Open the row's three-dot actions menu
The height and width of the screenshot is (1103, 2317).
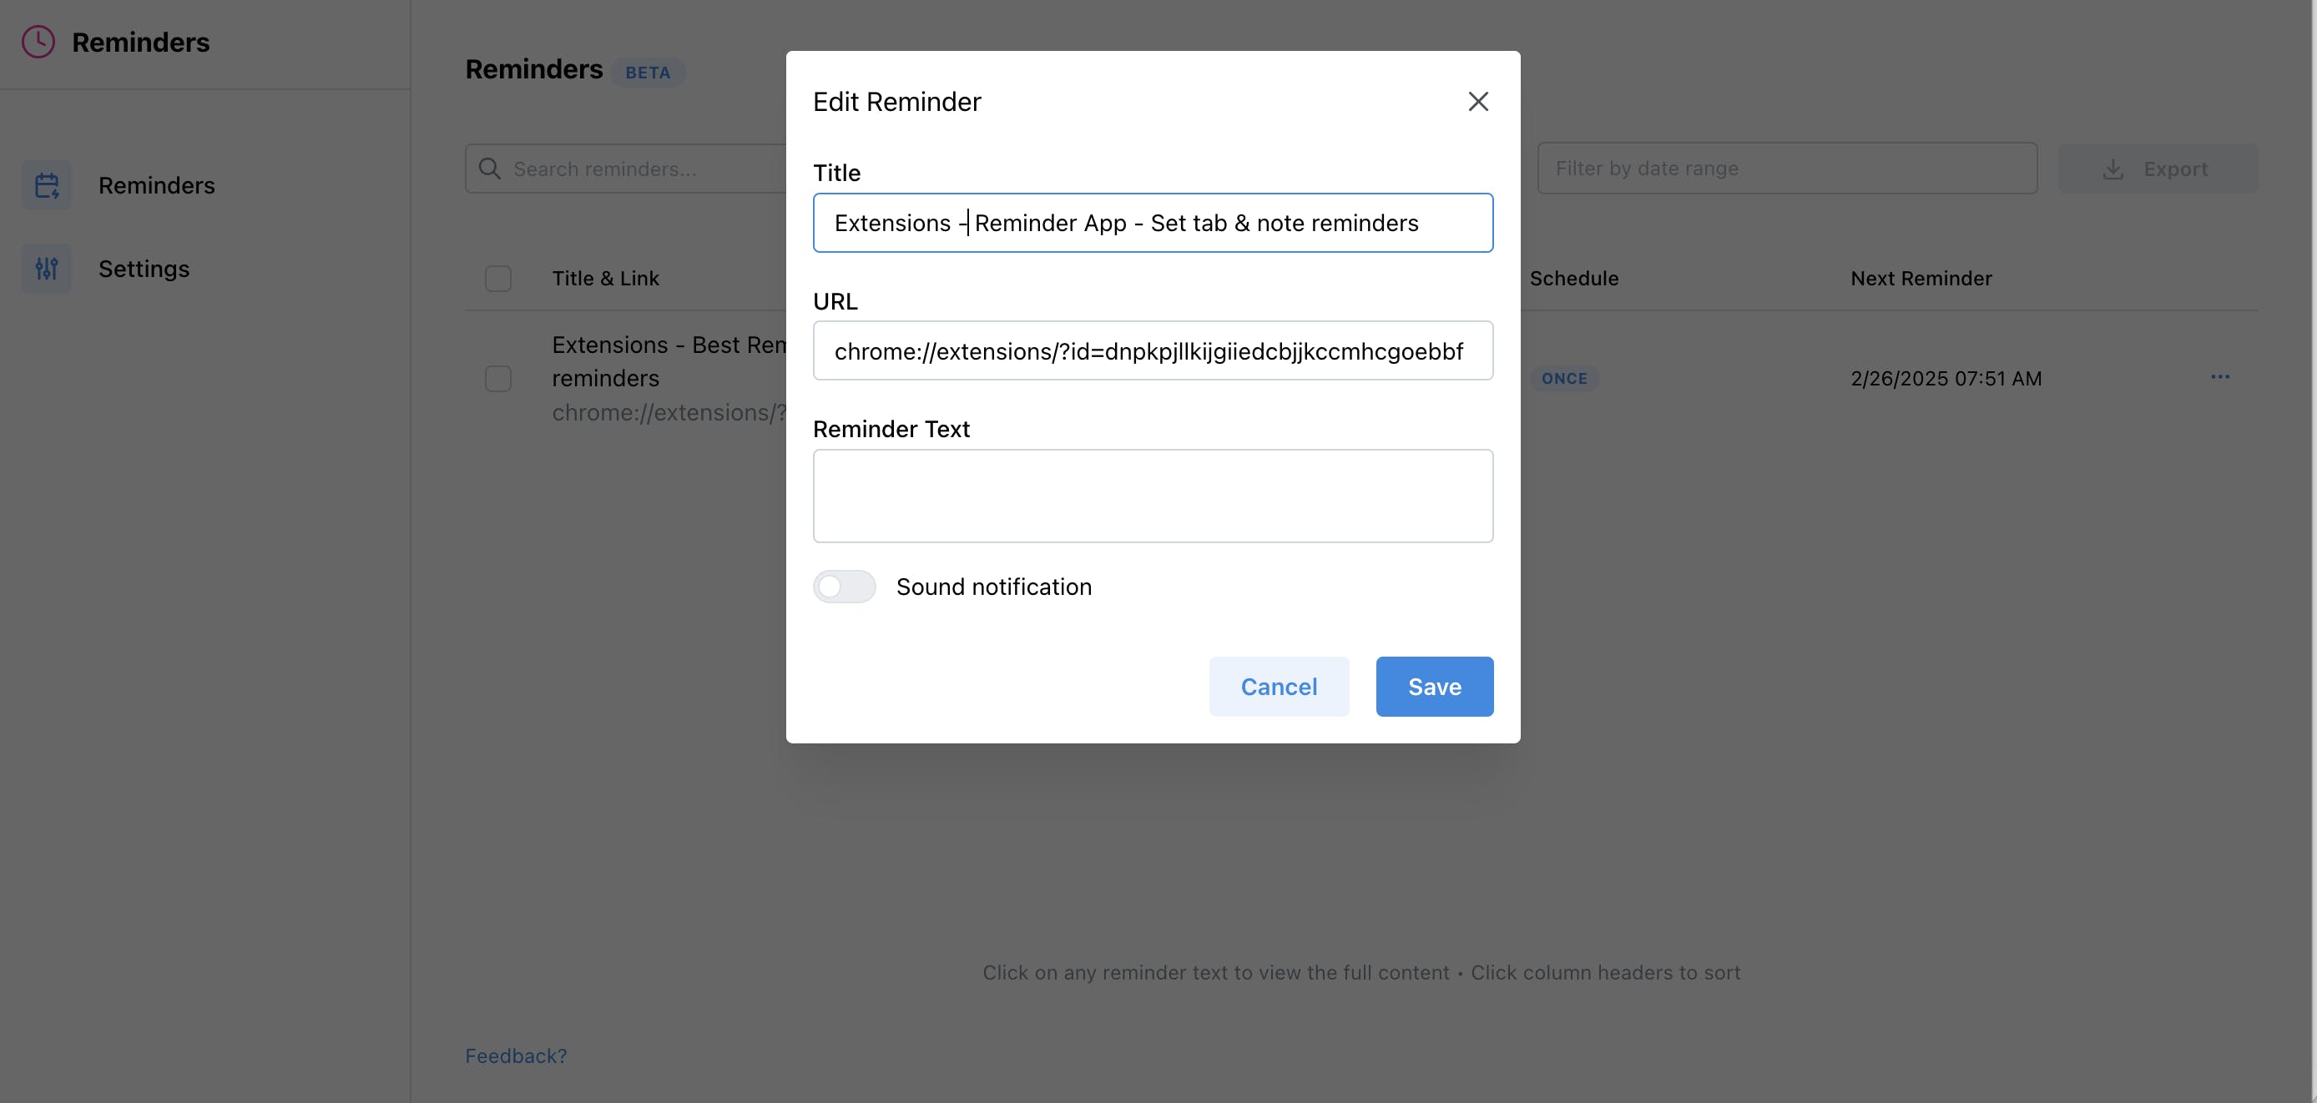tap(2220, 376)
